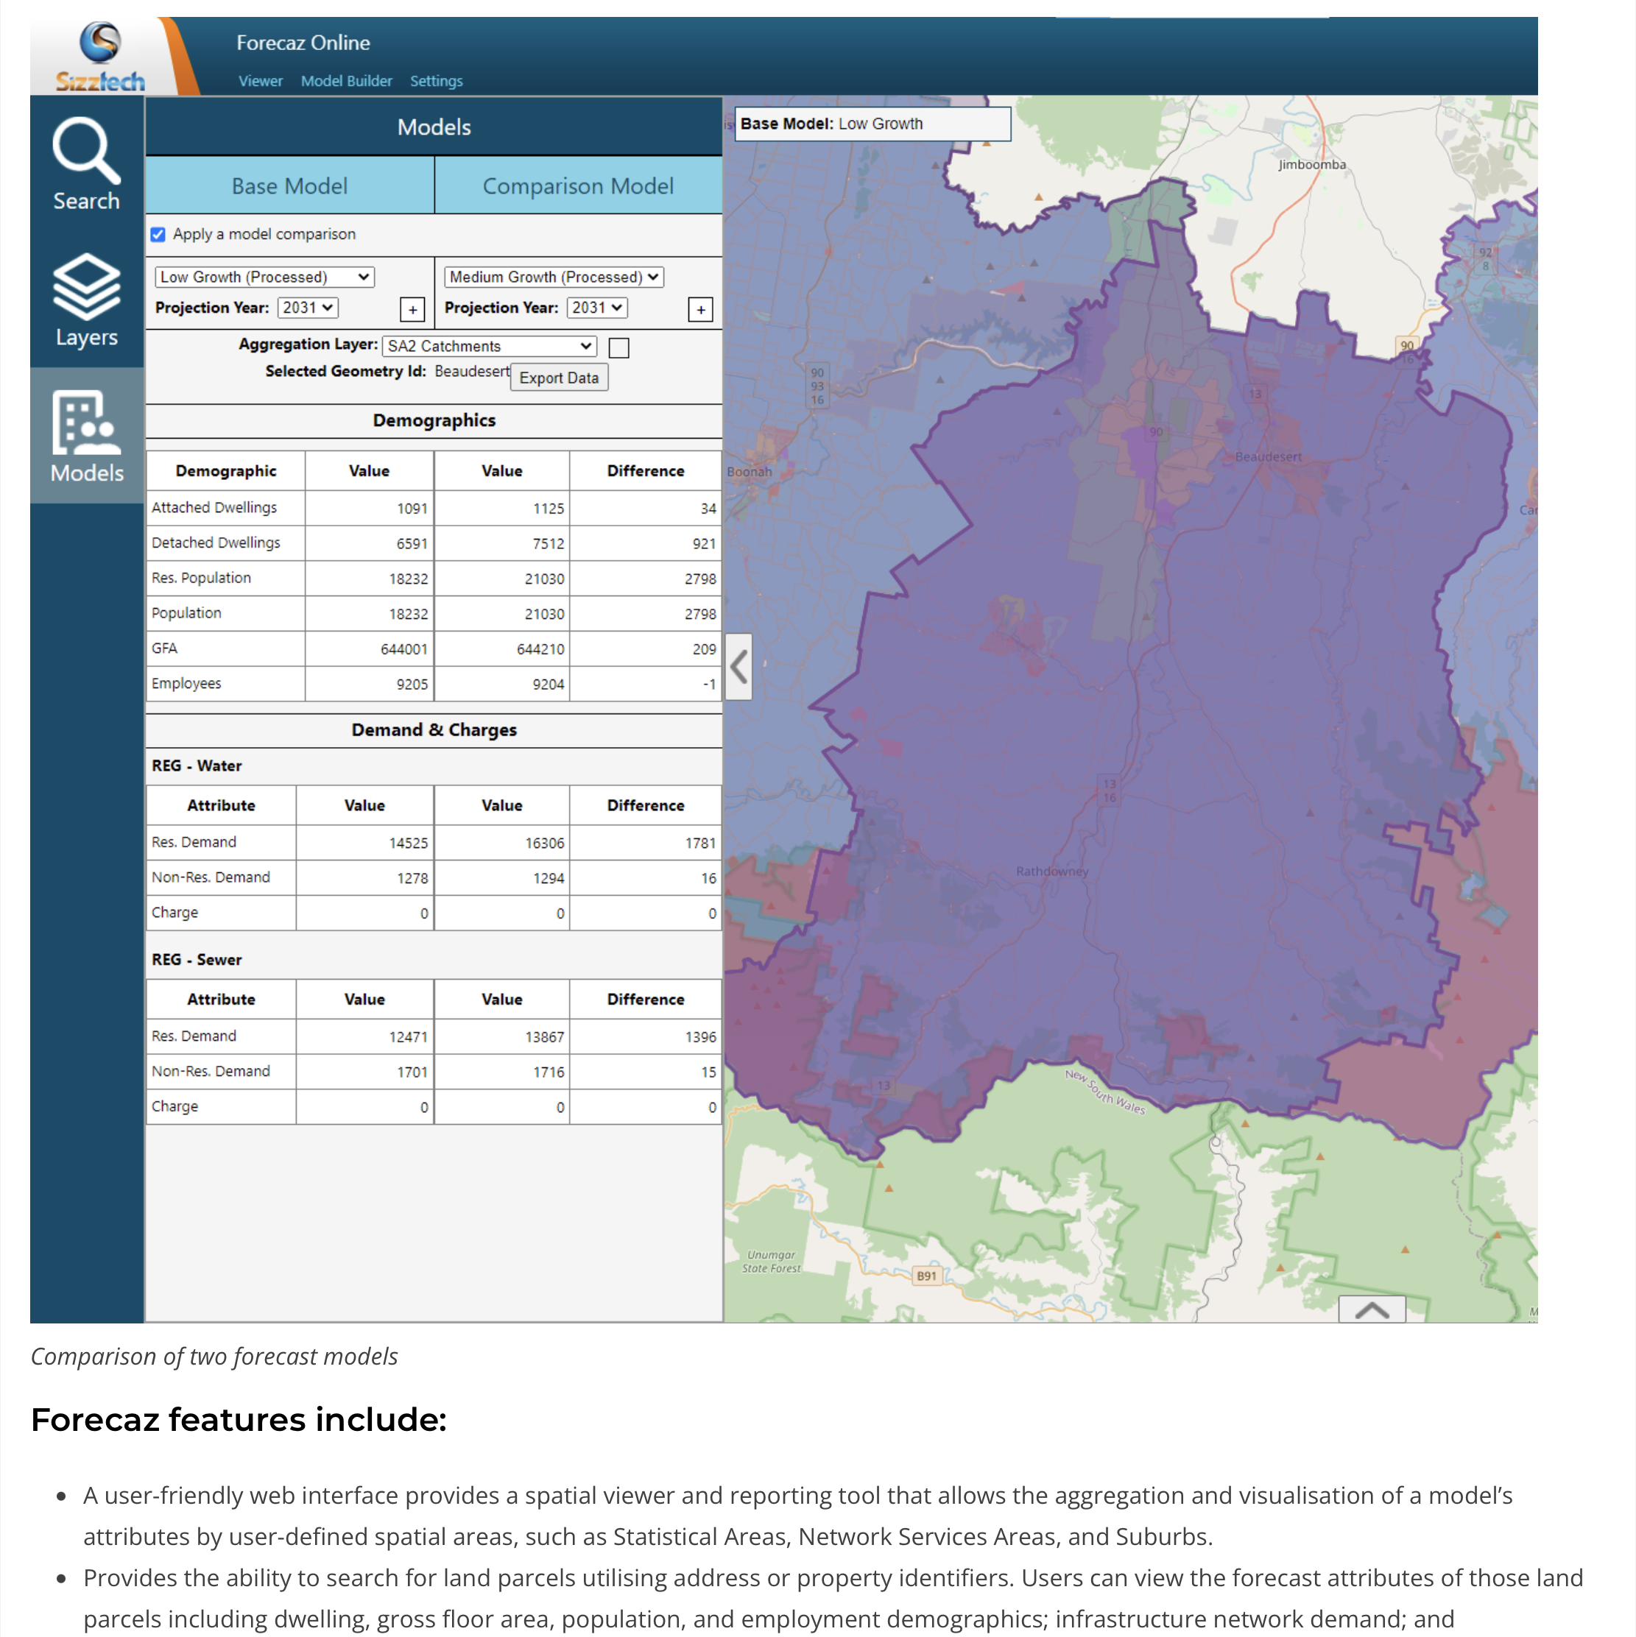Click the Sizztech logo

pyautogui.click(x=100, y=57)
